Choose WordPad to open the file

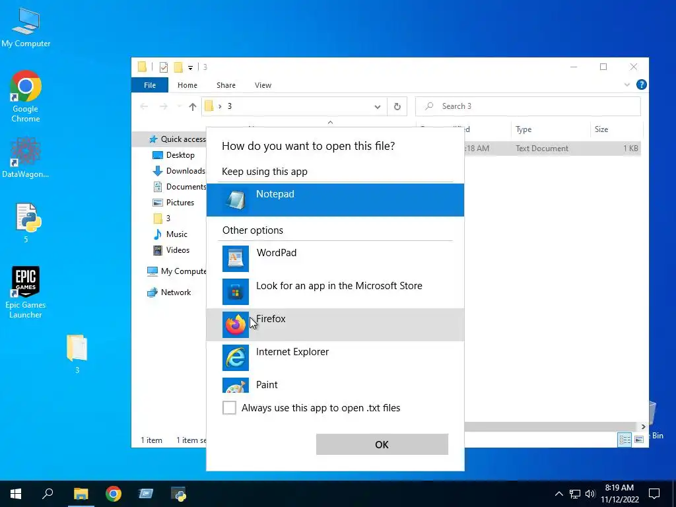click(335, 259)
